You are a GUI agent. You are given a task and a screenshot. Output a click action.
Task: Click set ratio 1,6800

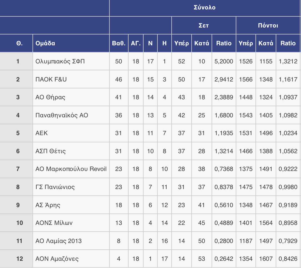pyautogui.click(x=224, y=115)
